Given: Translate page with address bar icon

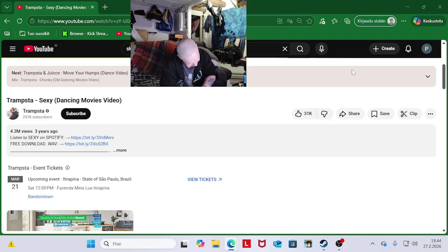Looking at the screenshot, I should click(290, 21).
